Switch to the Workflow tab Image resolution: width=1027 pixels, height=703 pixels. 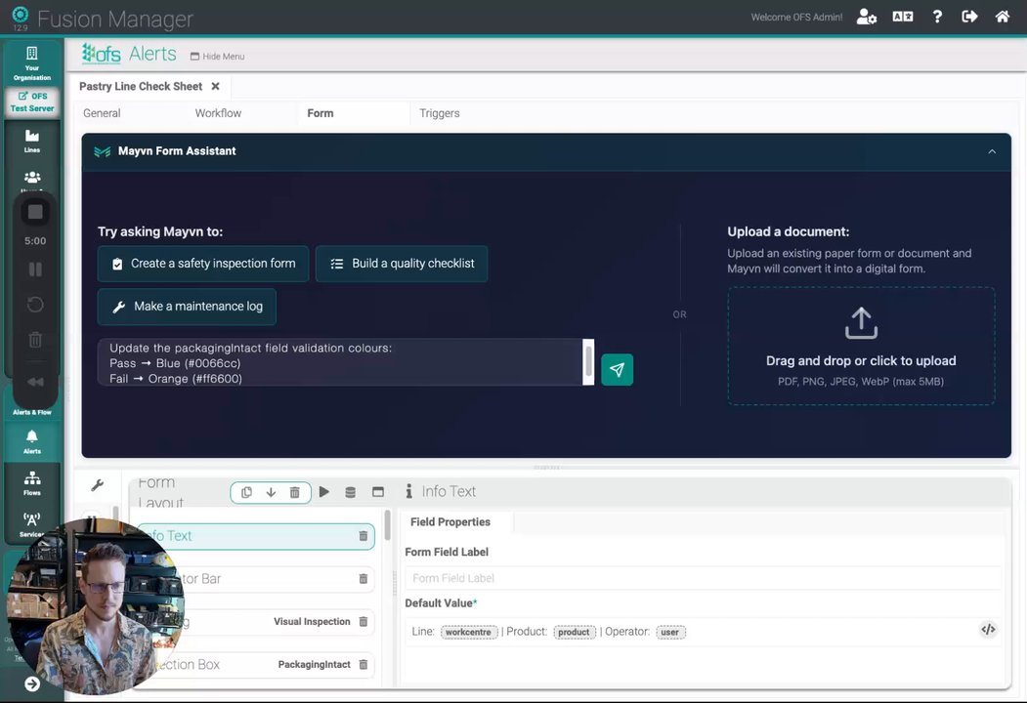pos(218,113)
